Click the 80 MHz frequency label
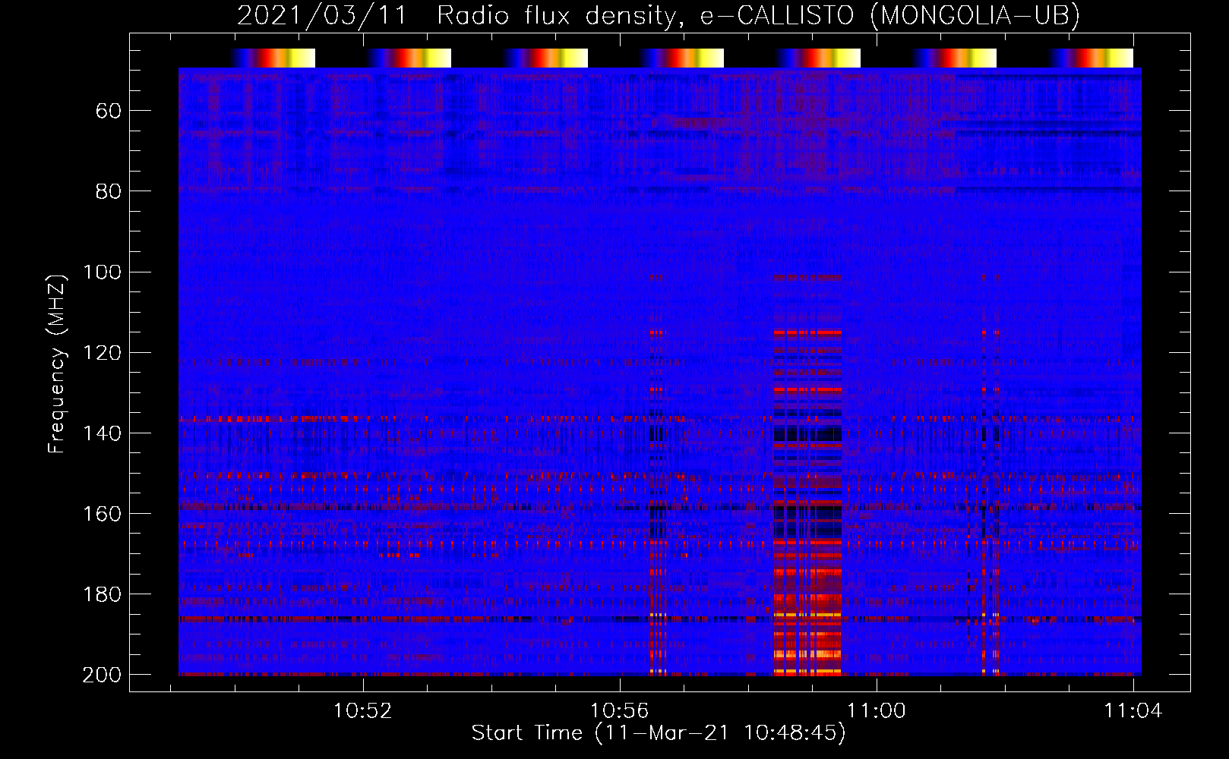The height and width of the screenshot is (759, 1229). [109, 191]
